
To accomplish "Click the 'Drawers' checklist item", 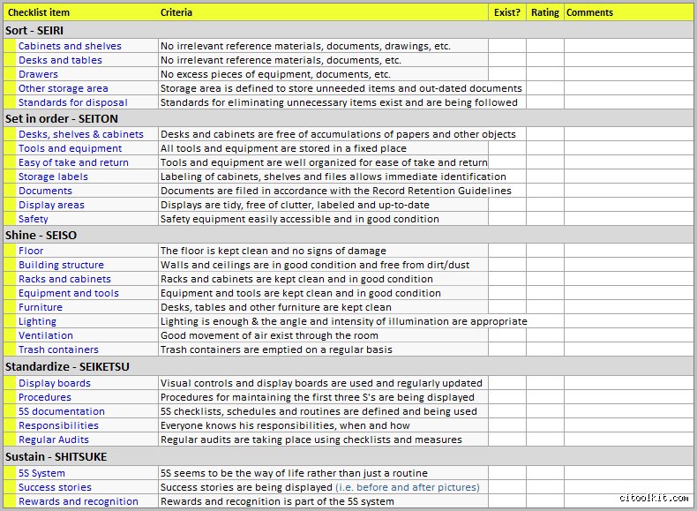I will [x=38, y=74].
